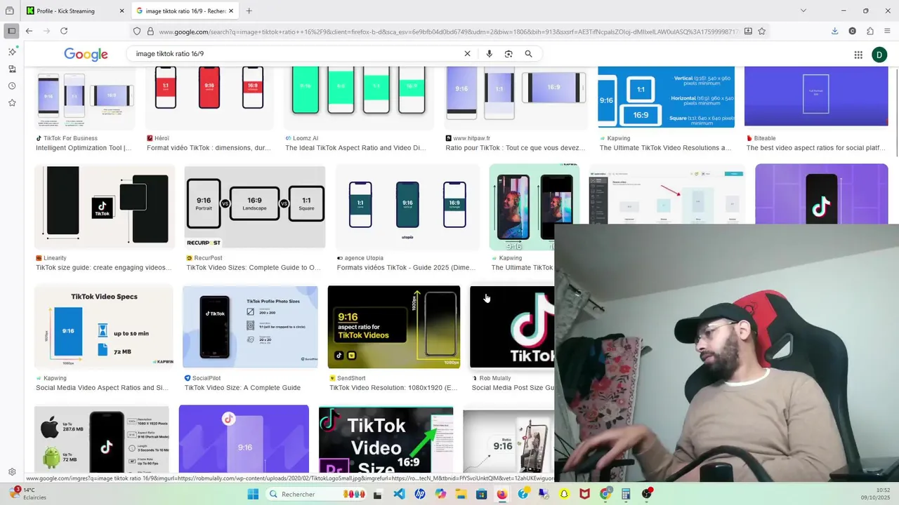
Task: Open McAfee from the taskbar
Action: 584,494
